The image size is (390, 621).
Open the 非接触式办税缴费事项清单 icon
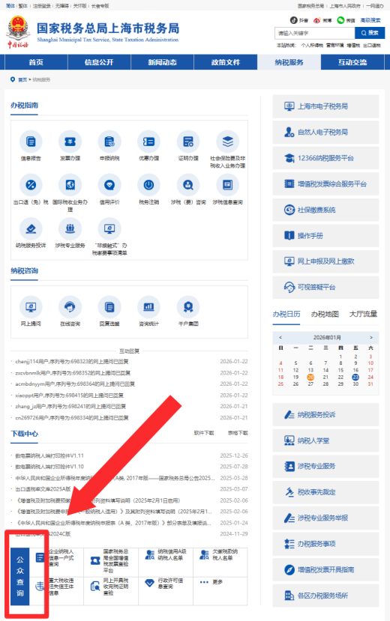point(109,228)
